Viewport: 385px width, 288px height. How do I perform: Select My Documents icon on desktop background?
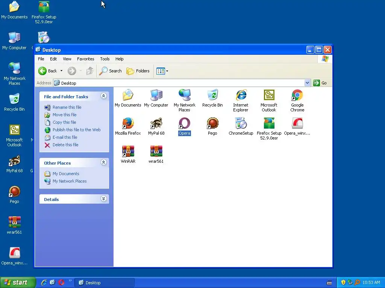tap(14, 10)
